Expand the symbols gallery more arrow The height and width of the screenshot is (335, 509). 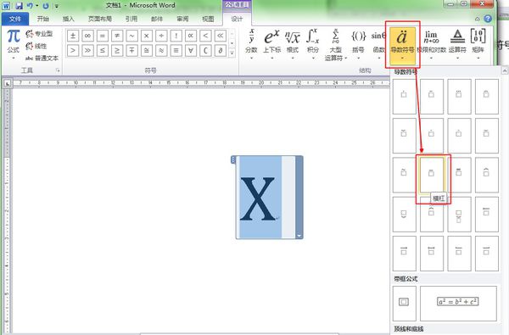[x=232, y=53]
